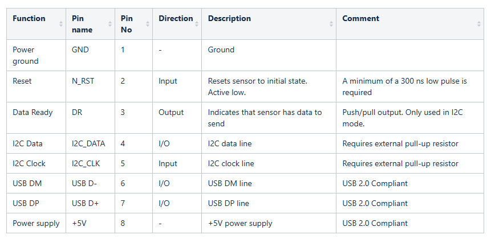The image size is (487, 239).
Task: Select the GND pin name cell
Action: click(x=80, y=50)
